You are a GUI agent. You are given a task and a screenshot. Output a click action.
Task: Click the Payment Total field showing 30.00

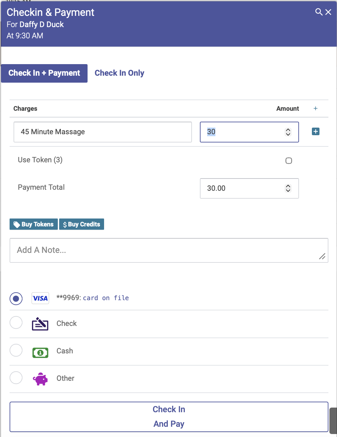(249, 188)
